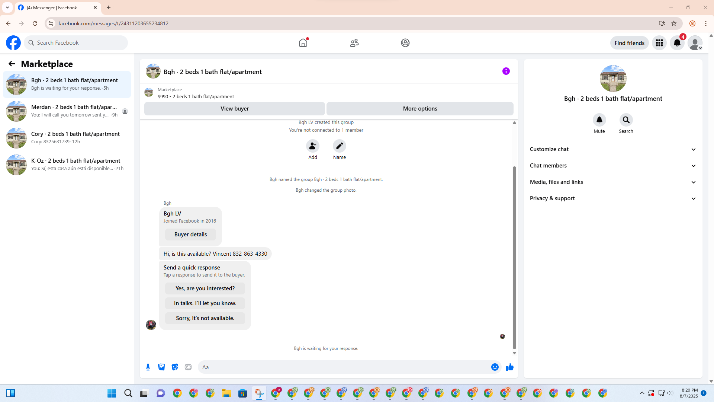Open Microsoft Store from taskbar
Image resolution: width=714 pixels, height=402 pixels.
pos(243,393)
